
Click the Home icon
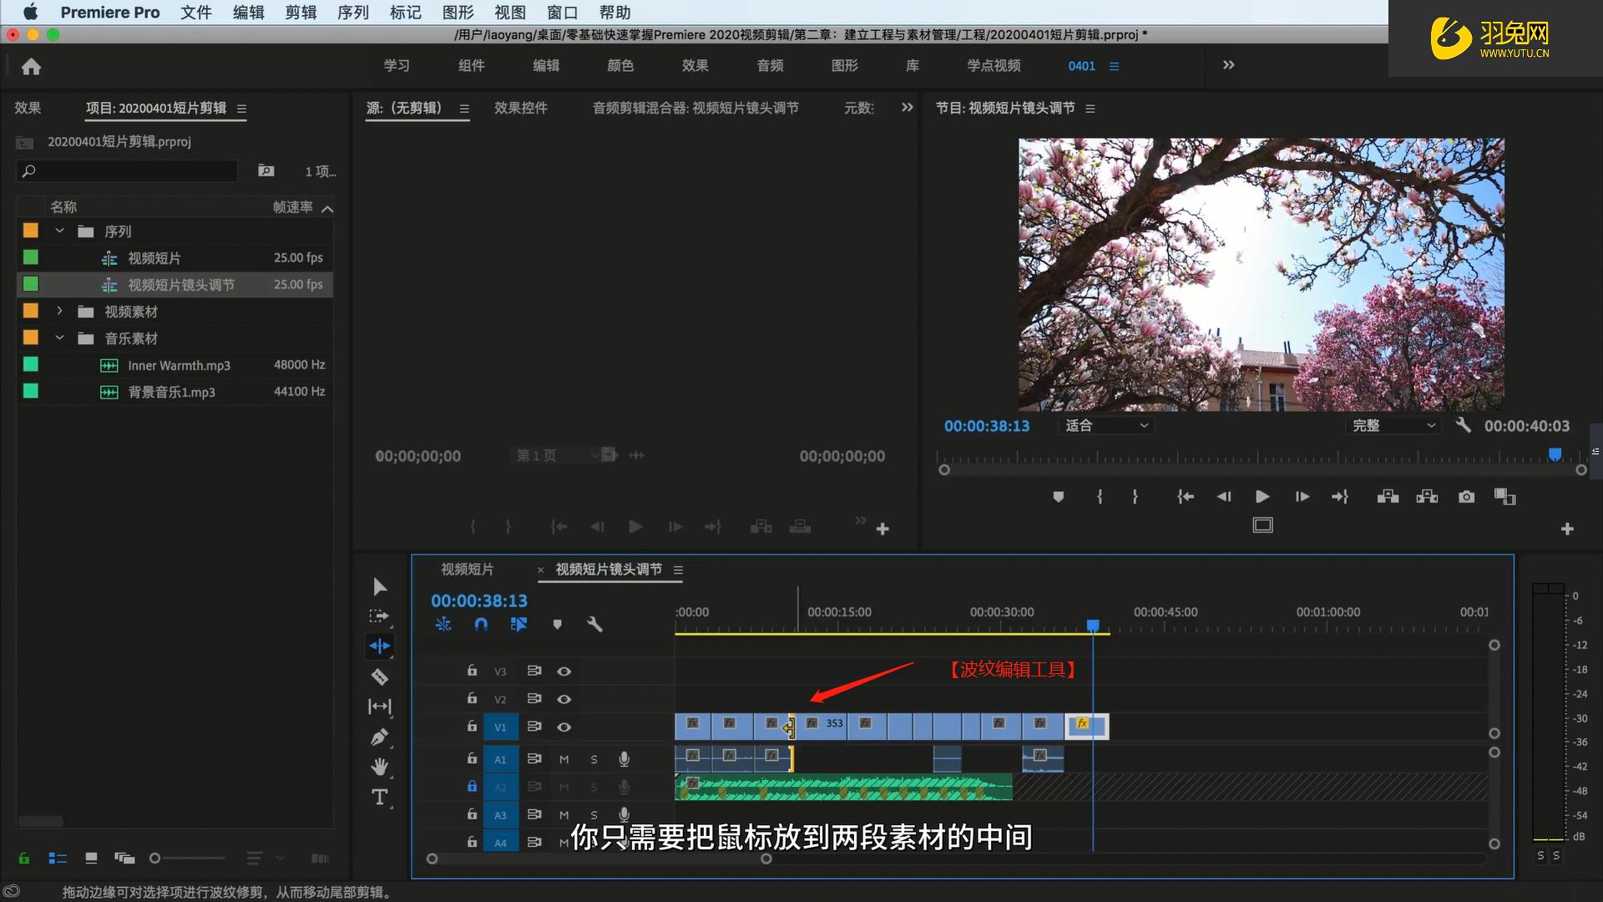(31, 67)
